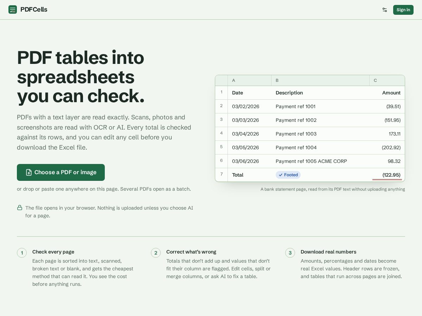Viewport: 422px width, 316px height.
Task: Click the 03/04/2026 date cell
Action: click(250, 134)
